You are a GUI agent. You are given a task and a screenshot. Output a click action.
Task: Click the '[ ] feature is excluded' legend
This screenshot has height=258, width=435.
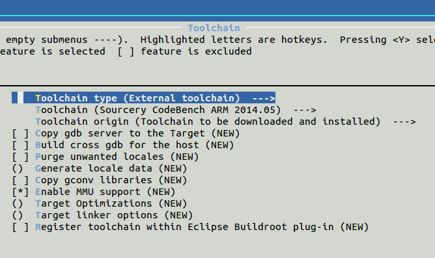pyautogui.click(x=184, y=51)
